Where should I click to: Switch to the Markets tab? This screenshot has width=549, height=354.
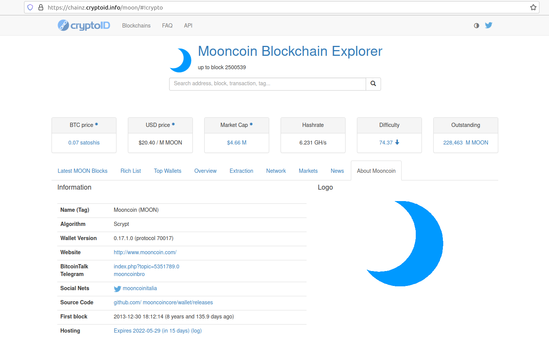click(308, 171)
